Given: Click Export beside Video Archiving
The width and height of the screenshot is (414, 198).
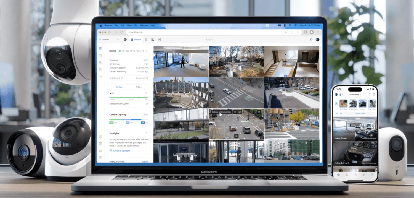Looking at the screenshot, I should [x=145, y=161].
